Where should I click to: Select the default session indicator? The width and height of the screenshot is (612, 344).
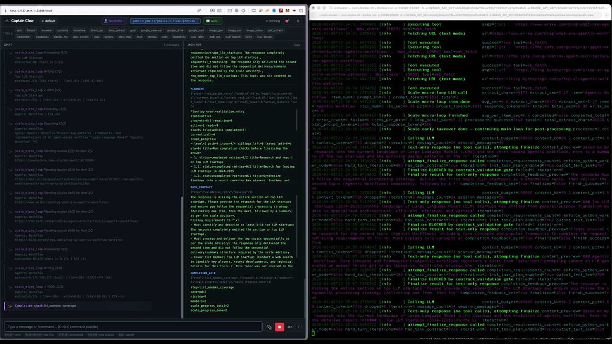(48, 21)
